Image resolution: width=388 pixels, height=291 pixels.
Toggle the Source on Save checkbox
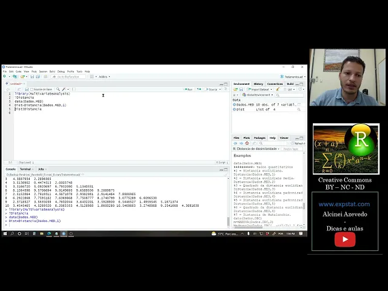pyautogui.click(x=32, y=89)
